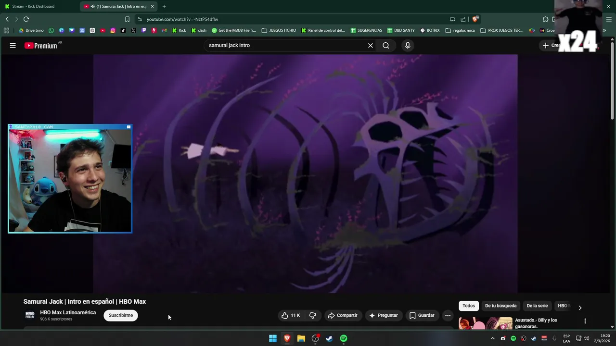Viewport: 616px width, 346px height.
Task: Open site settings icon in address bar
Action: pyautogui.click(x=140, y=19)
